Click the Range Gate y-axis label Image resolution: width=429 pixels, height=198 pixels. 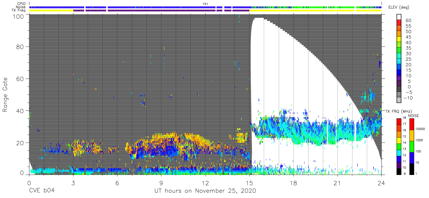(5, 95)
